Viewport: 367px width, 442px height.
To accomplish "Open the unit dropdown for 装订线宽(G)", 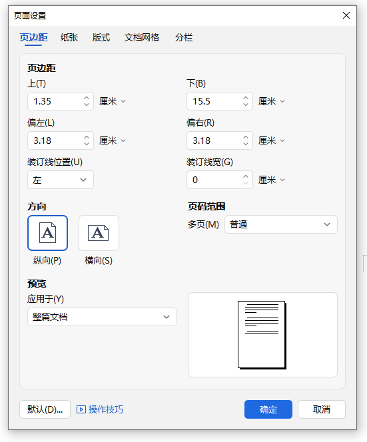I will click(x=271, y=180).
